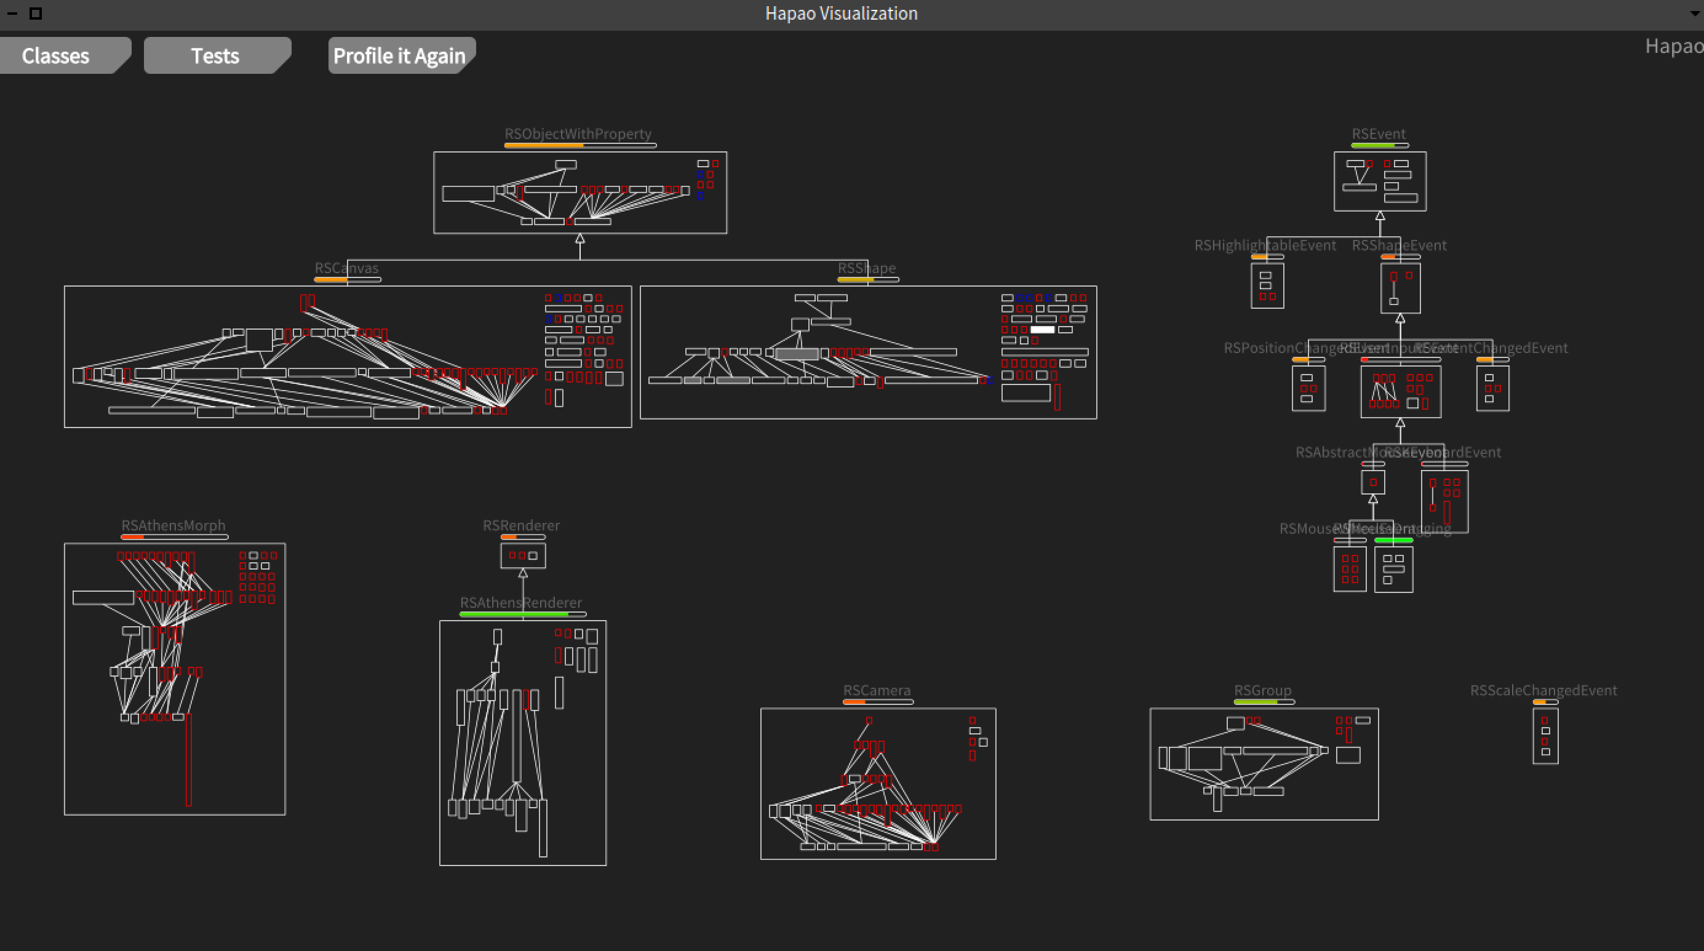Click the solid white method box in RSShape

(1043, 329)
